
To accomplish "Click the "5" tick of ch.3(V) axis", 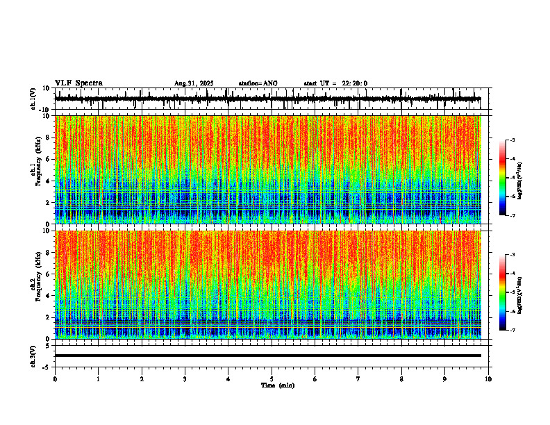I will coord(49,346).
